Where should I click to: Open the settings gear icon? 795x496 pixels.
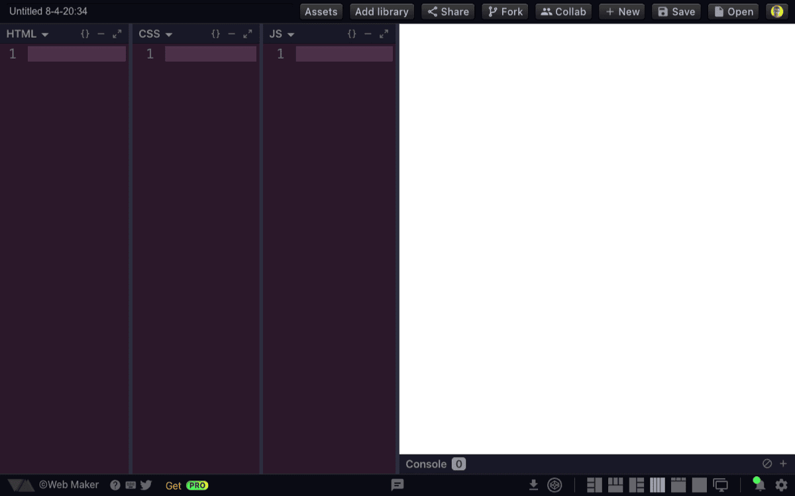tap(782, 485)
